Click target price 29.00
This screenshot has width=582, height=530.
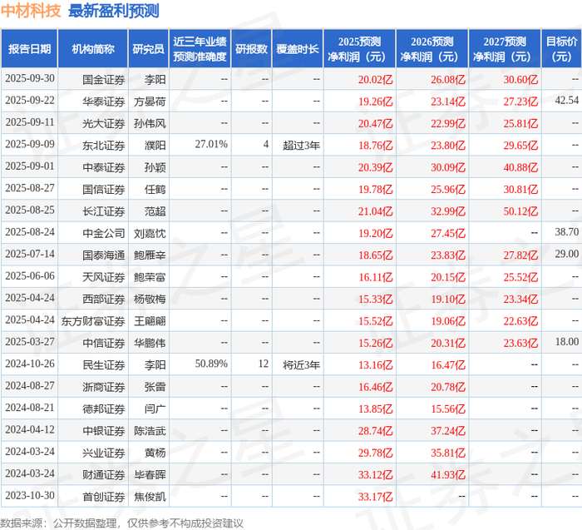coord(567,254)
